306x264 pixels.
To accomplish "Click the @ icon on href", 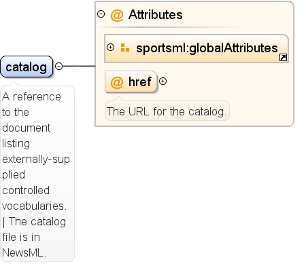I will [117, 82].
